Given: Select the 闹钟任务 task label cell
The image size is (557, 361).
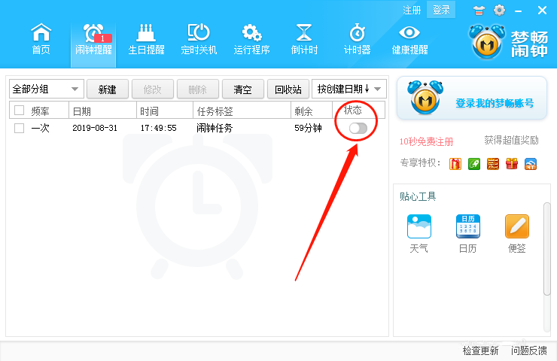Looking at the screenshot, I should click(215, 128).
